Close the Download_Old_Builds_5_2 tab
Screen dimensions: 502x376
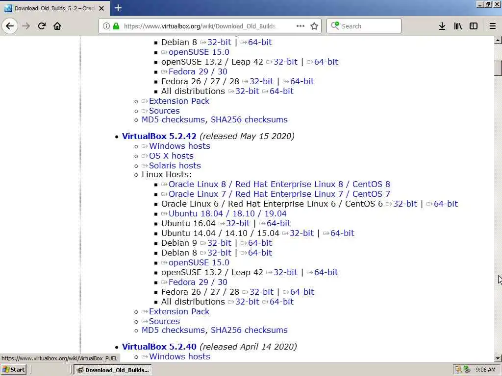[x=101, y=8]
